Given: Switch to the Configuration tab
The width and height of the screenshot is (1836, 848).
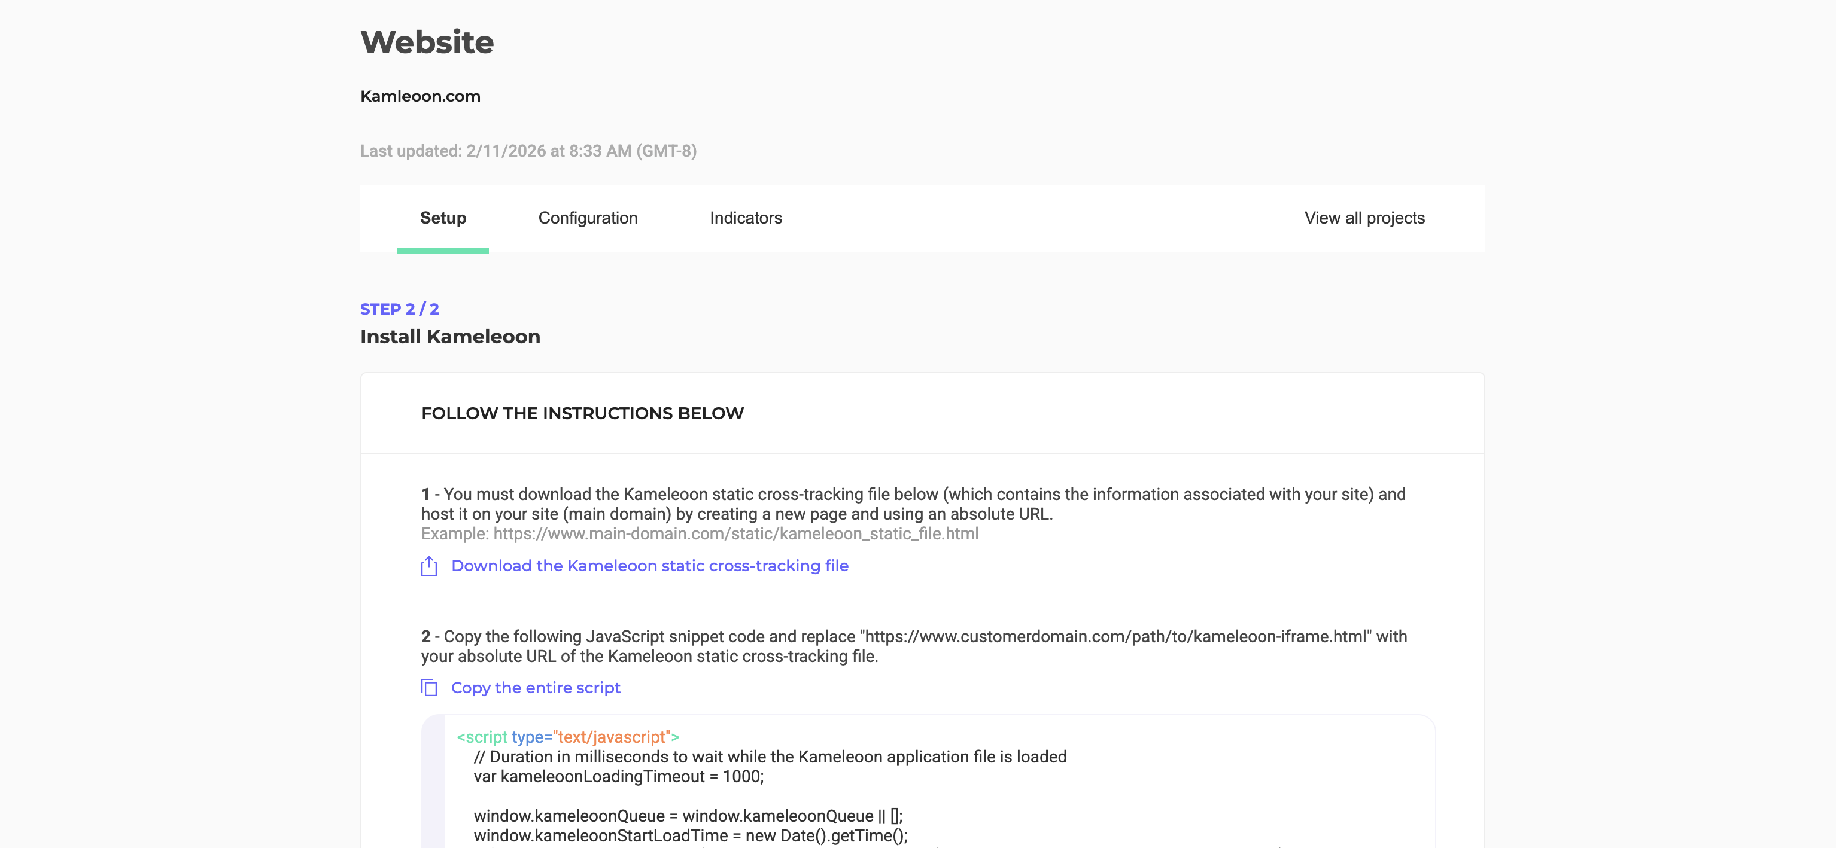Looking at the screenshot, I should pos(587,218).
